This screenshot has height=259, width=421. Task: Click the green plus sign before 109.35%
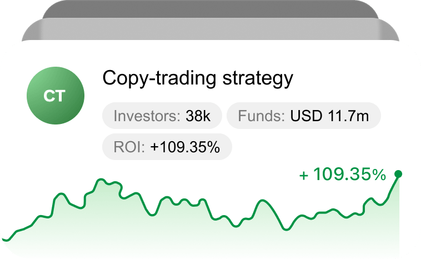pos(303,176)
